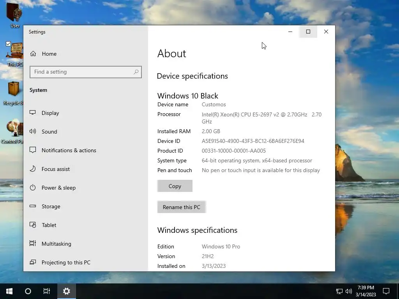
Task: Open Home in Settings sidebar
Action: (85, 54)
